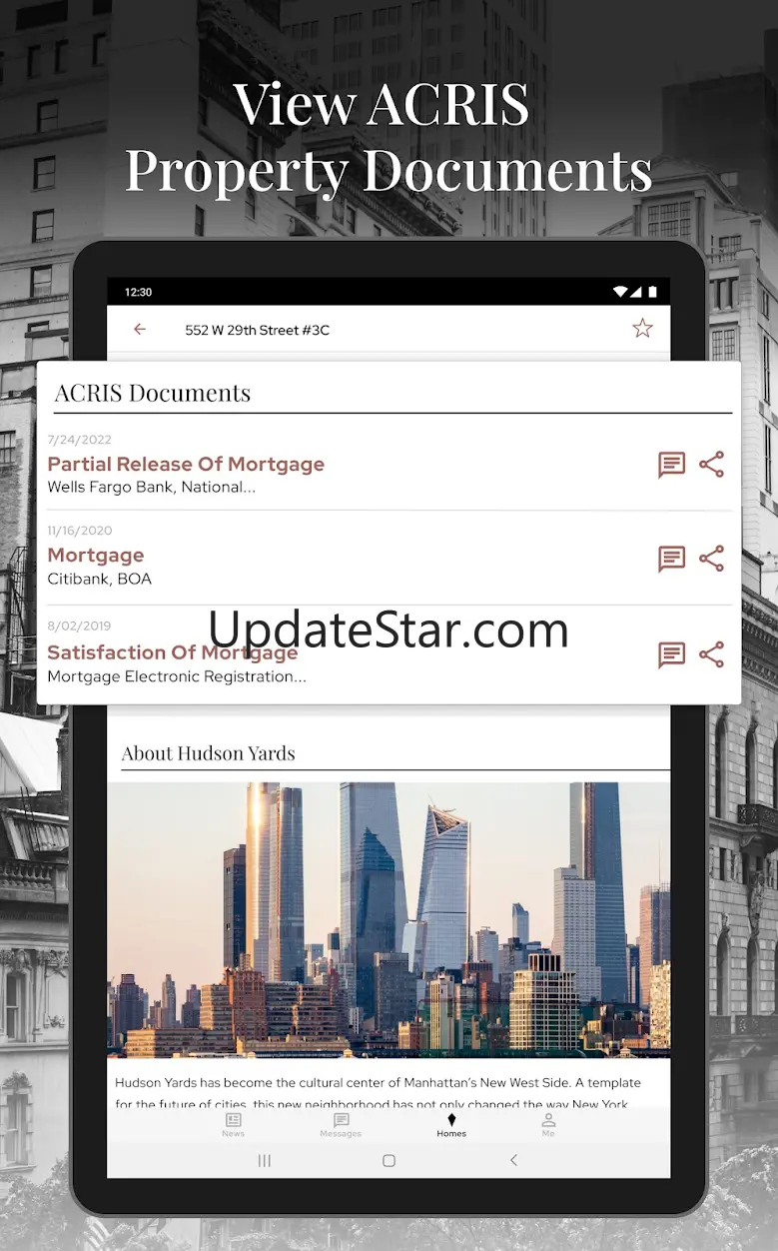
Task: Tap the Android recent apps button
Action: point(265,1160)
